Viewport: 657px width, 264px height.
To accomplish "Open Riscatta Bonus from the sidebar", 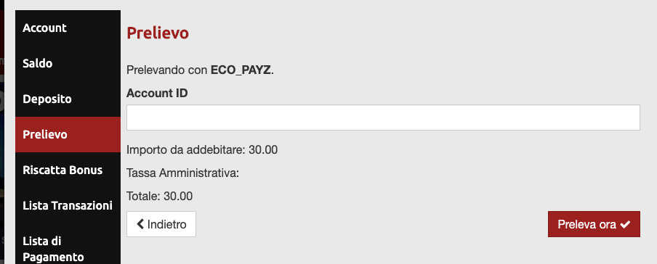I will tap(68, 170).
